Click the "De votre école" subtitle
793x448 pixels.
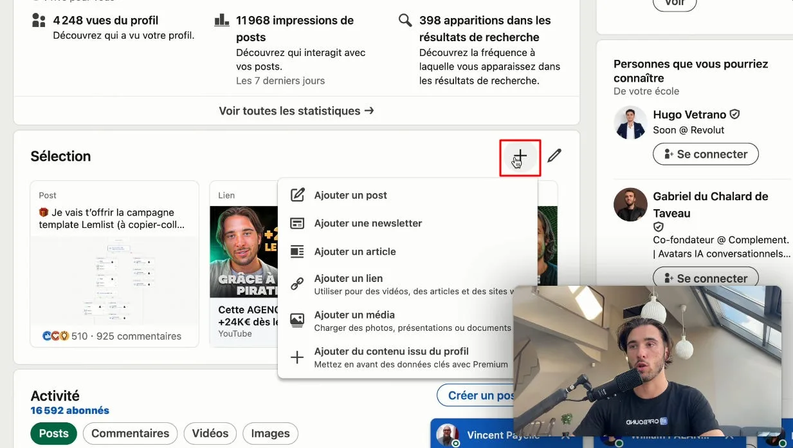[646, 91]
